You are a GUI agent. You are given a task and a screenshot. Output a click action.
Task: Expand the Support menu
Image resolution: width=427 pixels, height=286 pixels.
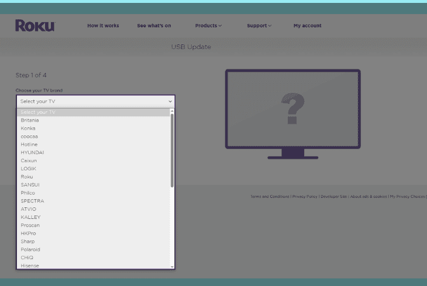259,26
